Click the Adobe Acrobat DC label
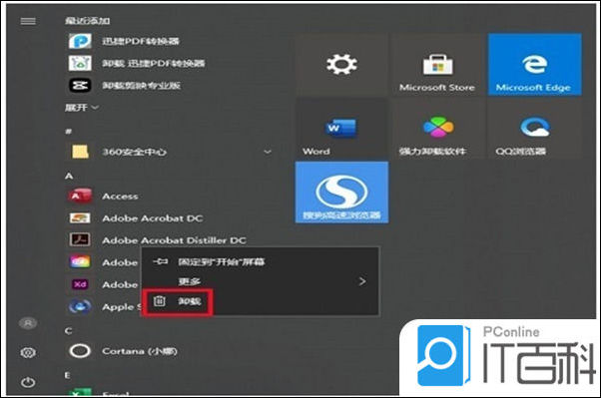 tap(153, 218)
